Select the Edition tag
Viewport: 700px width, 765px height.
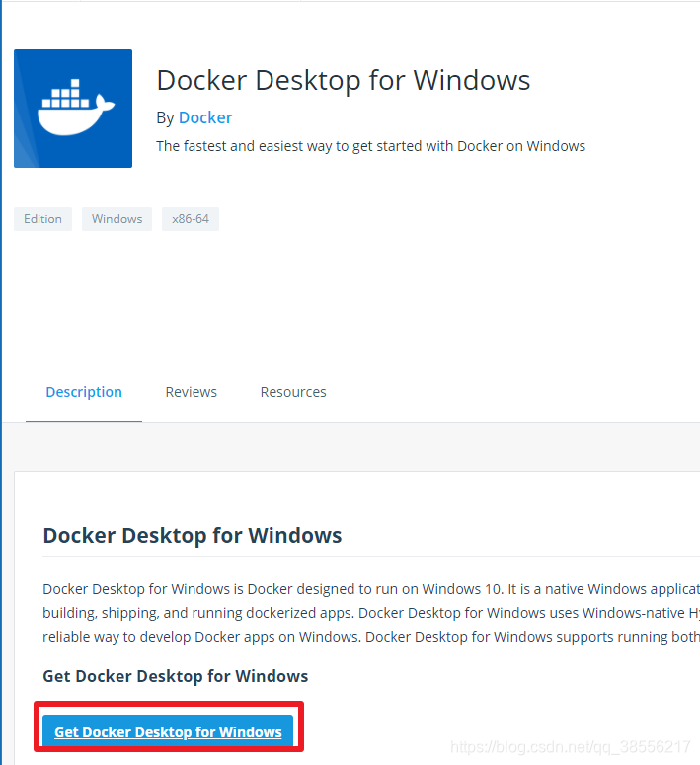point(43,219)
